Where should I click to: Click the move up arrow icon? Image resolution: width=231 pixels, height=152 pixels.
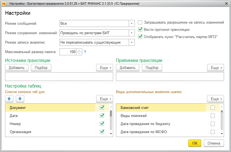click(9, 99)
